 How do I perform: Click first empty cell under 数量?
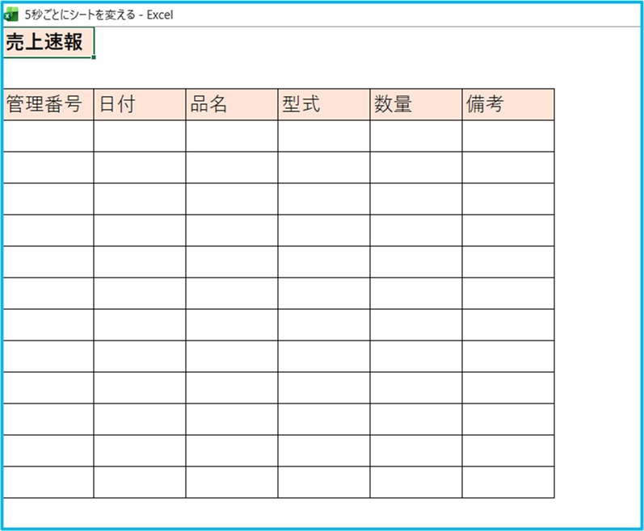415,136
